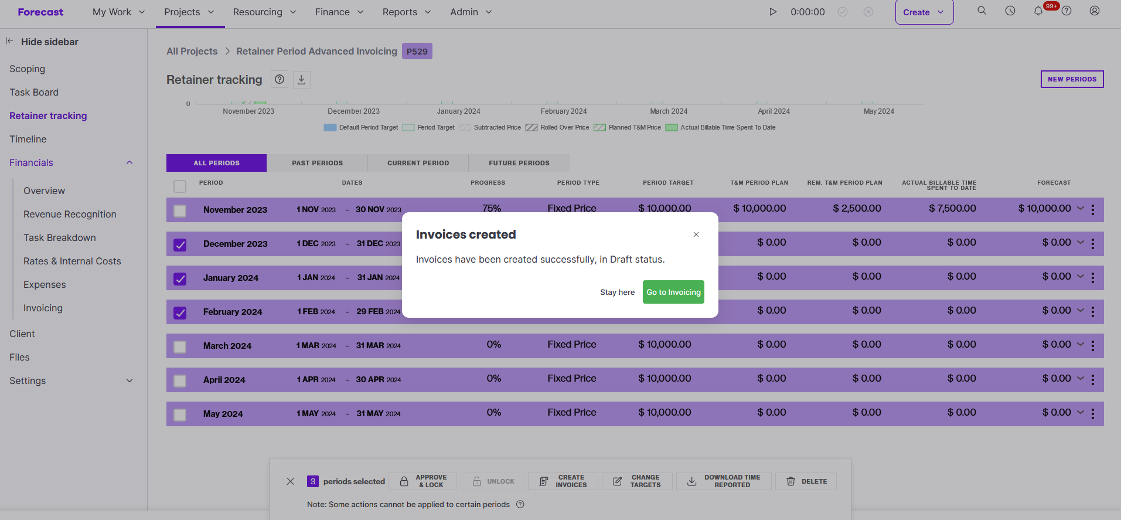The image size is (1121, 520).
Task: Click the Delete periods action
Action: (806, 481)
